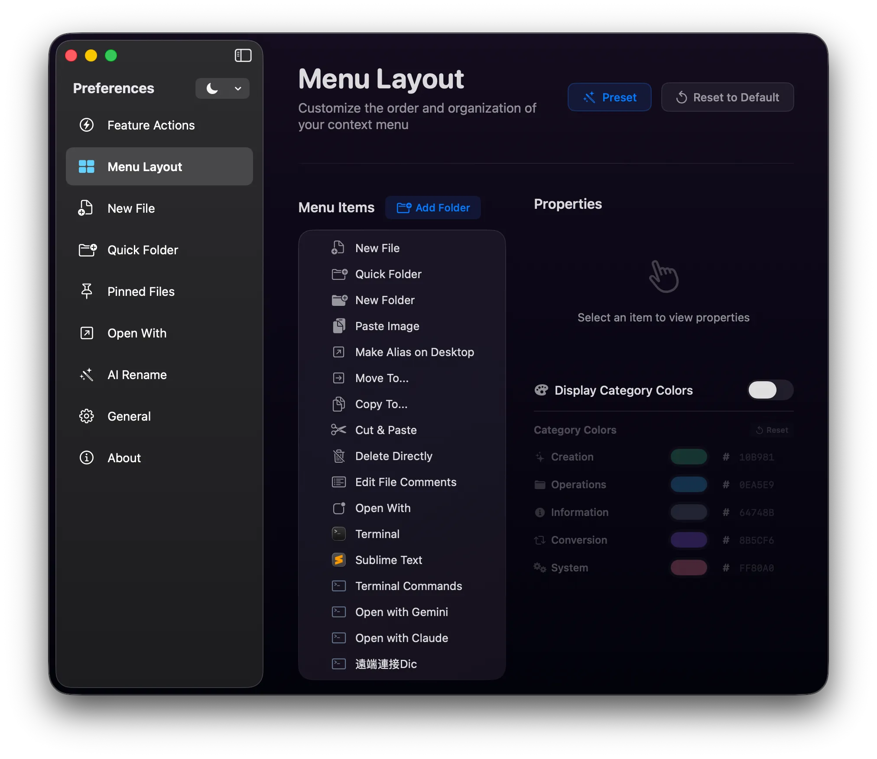Click the sidebar toggle icon
The width and height of the screenshot is (877, 759).
point(243,55)
